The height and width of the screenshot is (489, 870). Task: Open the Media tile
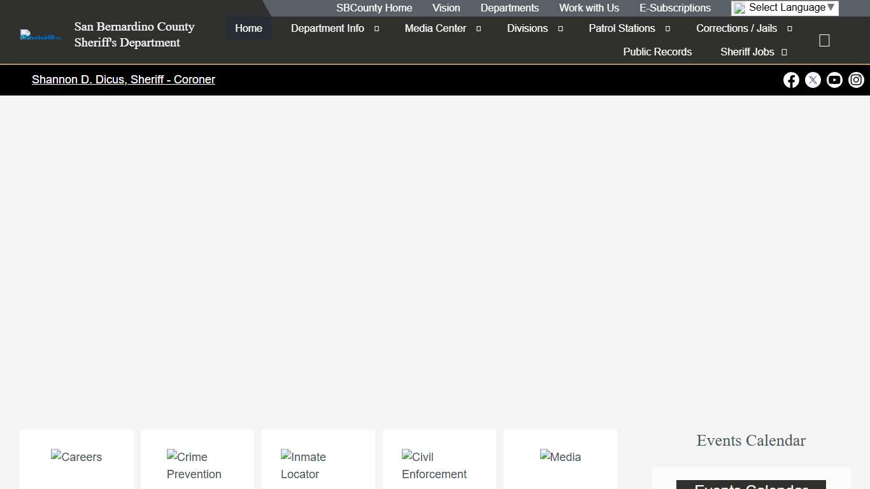pos(560,457)
